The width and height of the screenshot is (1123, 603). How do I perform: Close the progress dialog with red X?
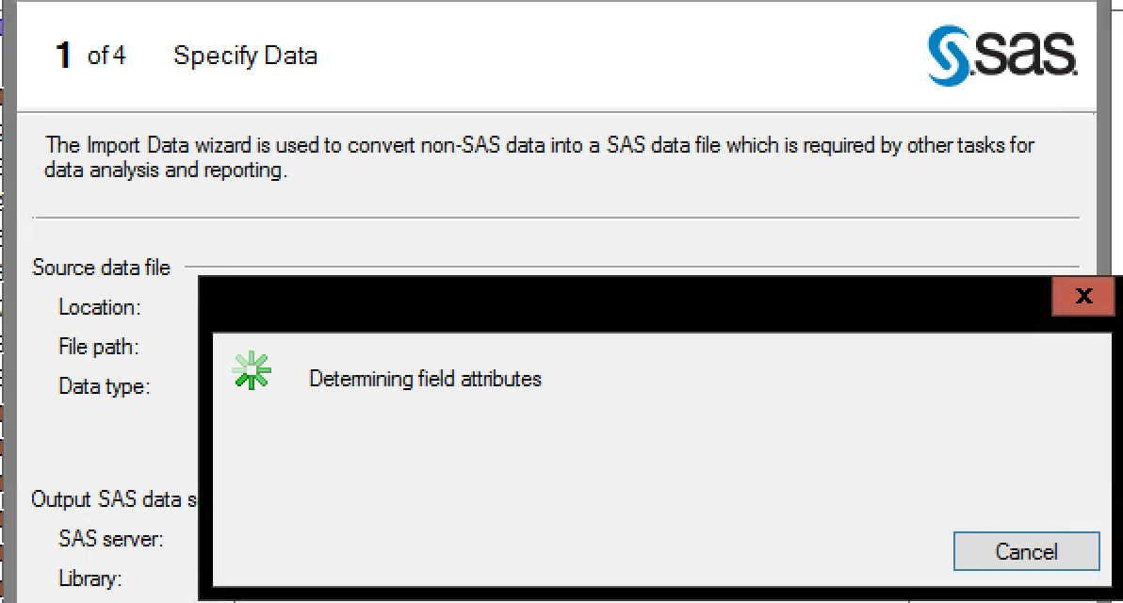(x=1082, y=296)
